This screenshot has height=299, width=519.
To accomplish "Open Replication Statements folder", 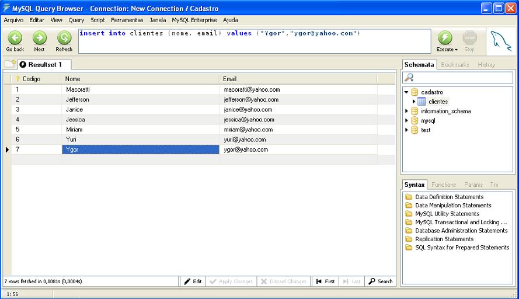I will pyautogui.click(x=409, y=239).
